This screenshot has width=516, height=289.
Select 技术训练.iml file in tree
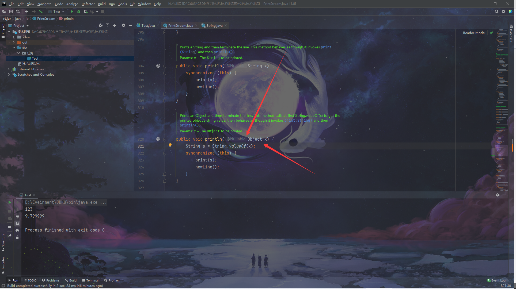[x=31, y=64]
